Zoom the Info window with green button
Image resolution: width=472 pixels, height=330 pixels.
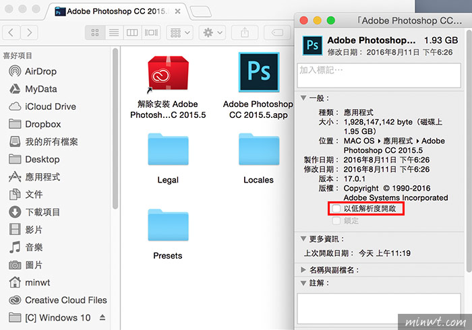point(331,20)
